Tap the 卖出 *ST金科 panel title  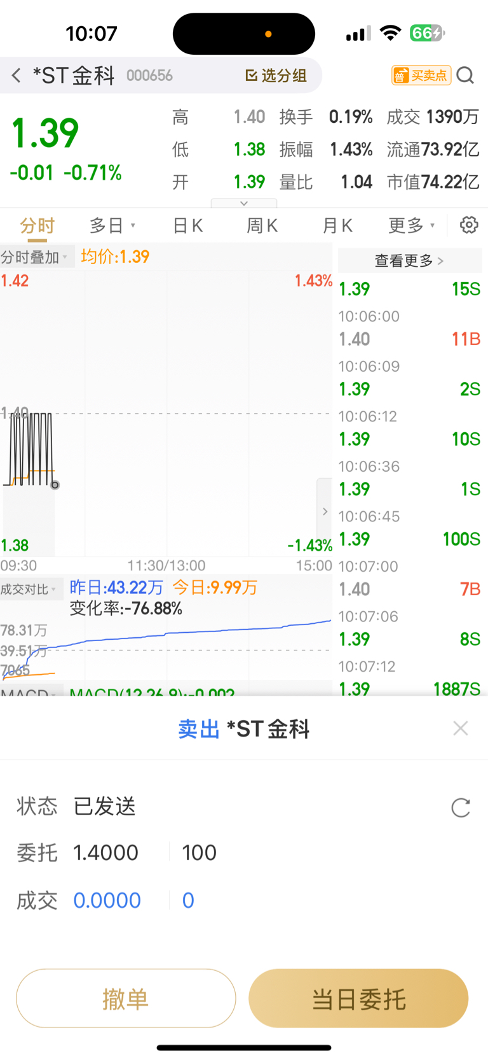click(244, 728)
